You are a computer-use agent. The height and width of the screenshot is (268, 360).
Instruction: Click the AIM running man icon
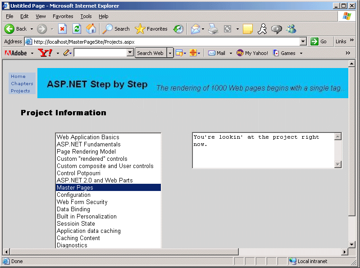262,29
